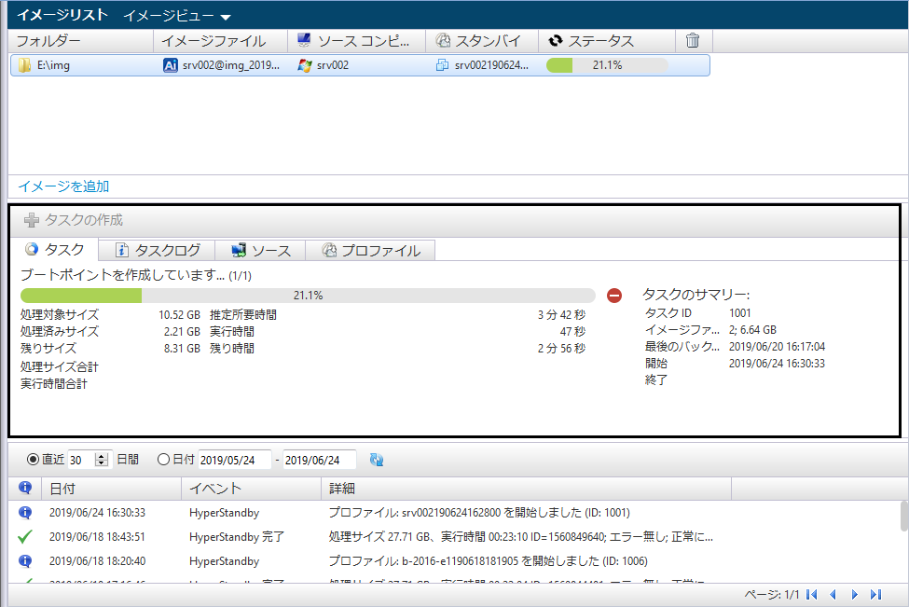This screenshot has height=607, width=909.
Task: Click the info icon log column header
Action: [25, 489]
